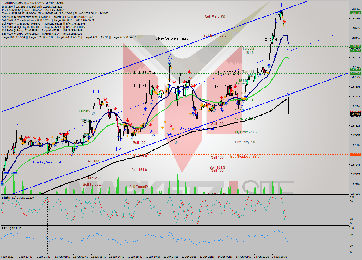362x260 pixels.
Task: Click the '13 Jun 22:15' time axis label
Action: tap(207, 257)
